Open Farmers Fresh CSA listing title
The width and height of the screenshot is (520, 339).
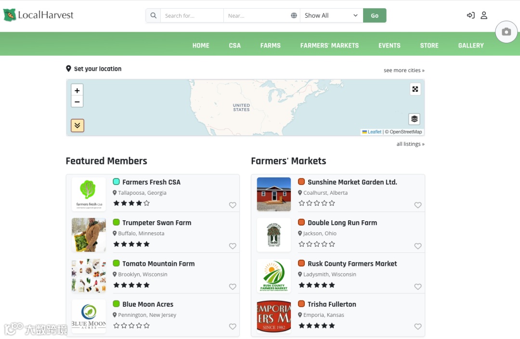point(151,182)
